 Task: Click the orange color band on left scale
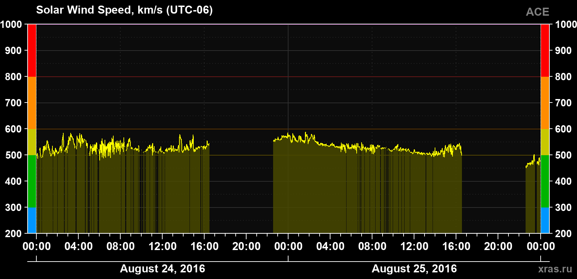coord(32,103)
